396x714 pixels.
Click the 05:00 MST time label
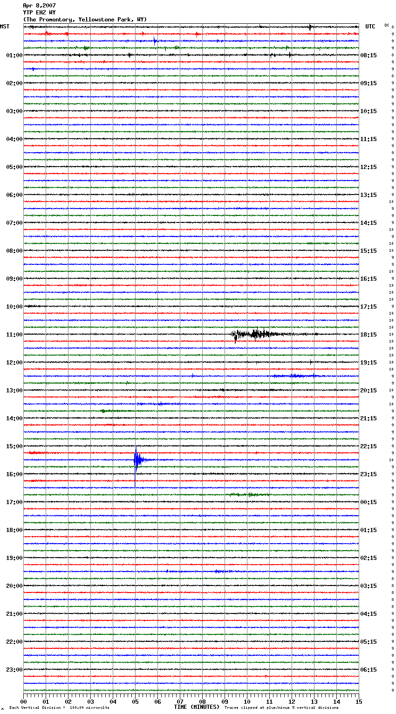click(x=14, y=167)
